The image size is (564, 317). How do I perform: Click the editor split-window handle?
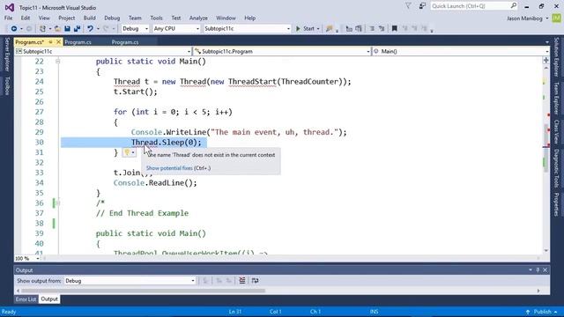coord(546,60)
